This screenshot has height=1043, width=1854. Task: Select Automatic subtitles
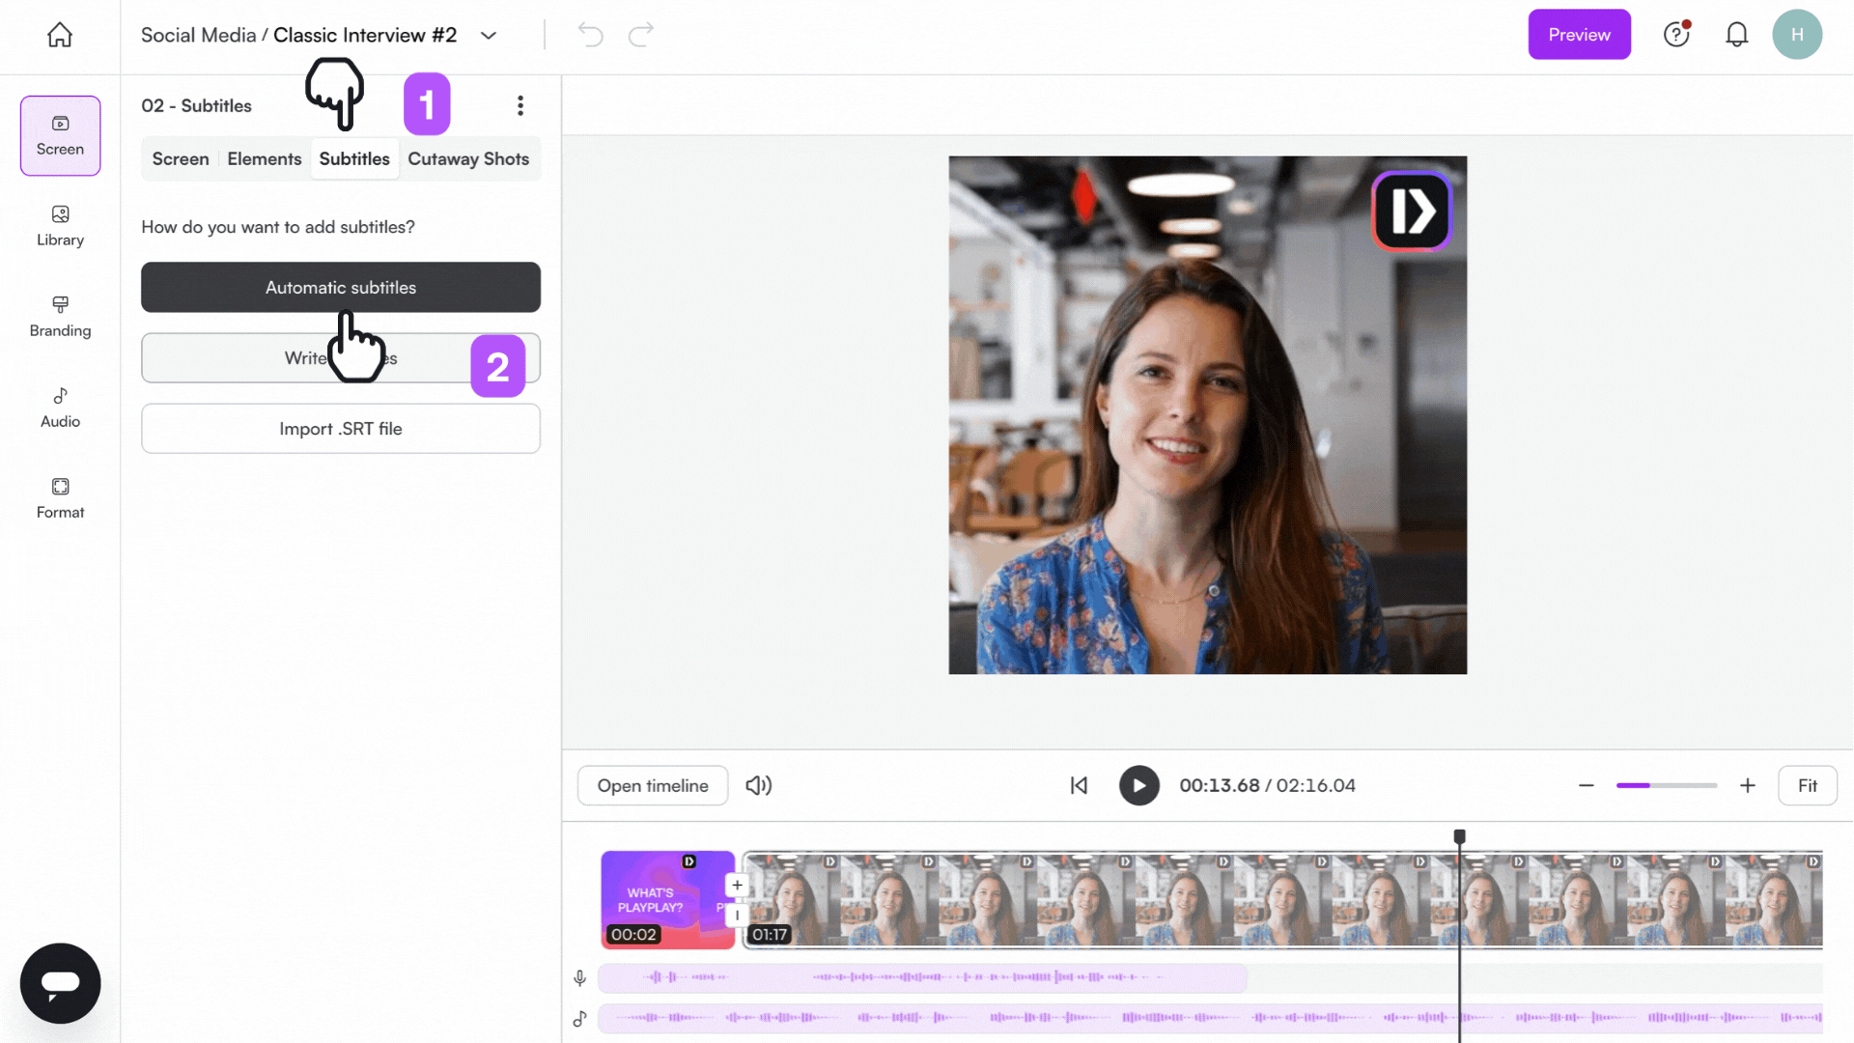coord(340,287)
